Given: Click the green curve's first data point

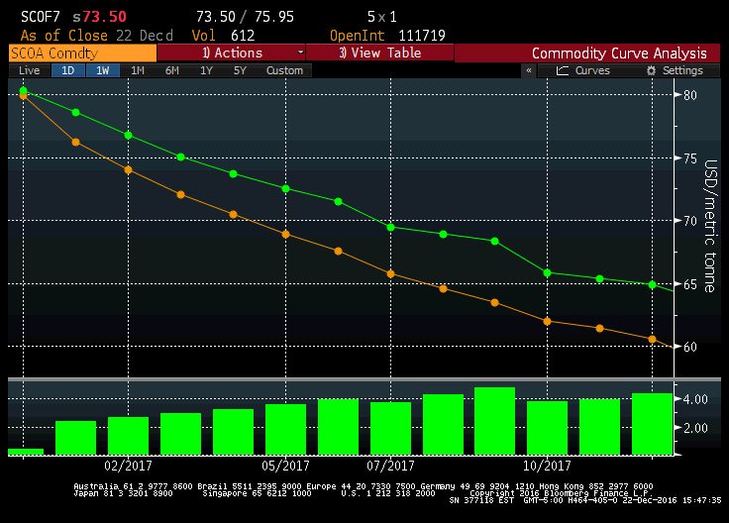Looking at the screenshot, I should (24, 91).
